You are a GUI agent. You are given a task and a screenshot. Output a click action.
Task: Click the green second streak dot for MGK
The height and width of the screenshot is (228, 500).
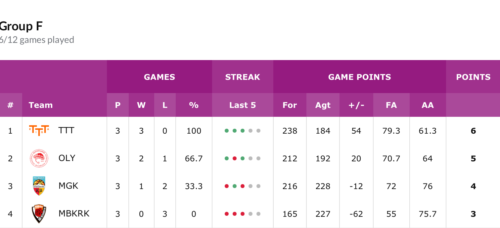point(235,186)
